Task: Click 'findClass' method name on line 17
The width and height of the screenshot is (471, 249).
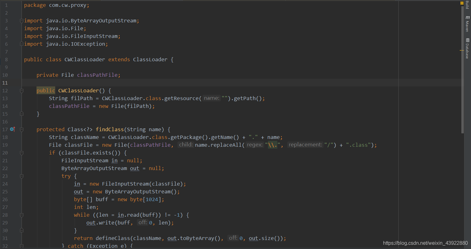Action: (110, 130)
